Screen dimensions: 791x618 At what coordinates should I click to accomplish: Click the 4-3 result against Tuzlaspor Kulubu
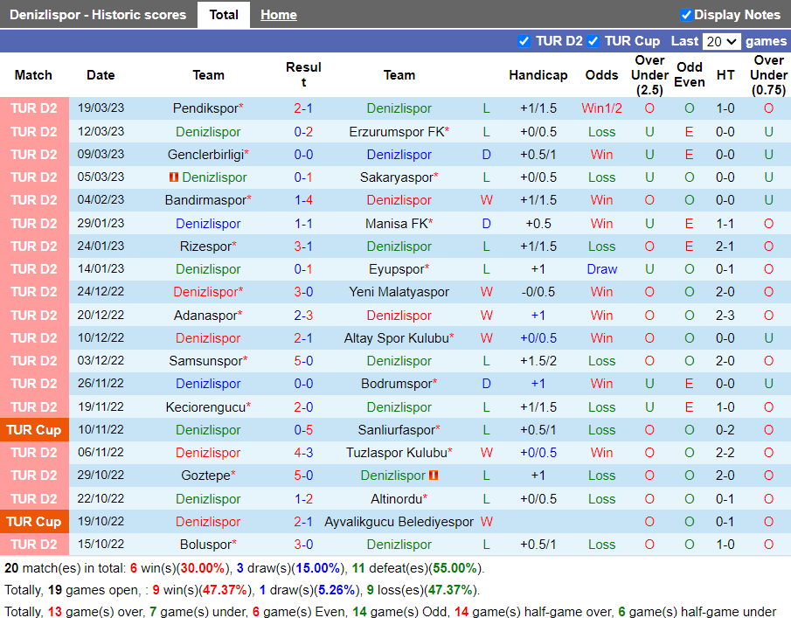tap(303, 453)
